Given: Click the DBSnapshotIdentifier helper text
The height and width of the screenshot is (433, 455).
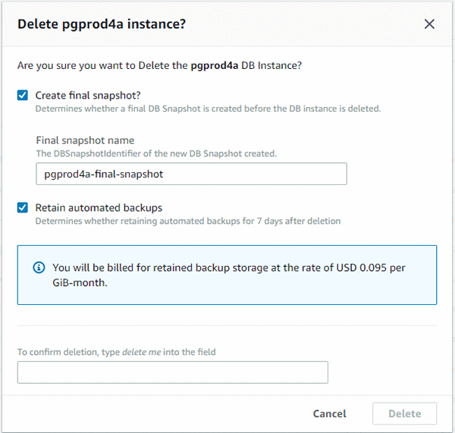Looking at the screenshot, I should pos(156,153).
